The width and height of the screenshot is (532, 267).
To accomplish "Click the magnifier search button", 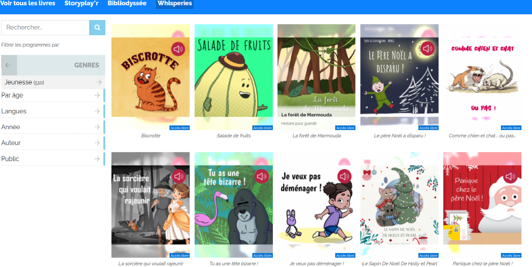I will click(97, 28).
